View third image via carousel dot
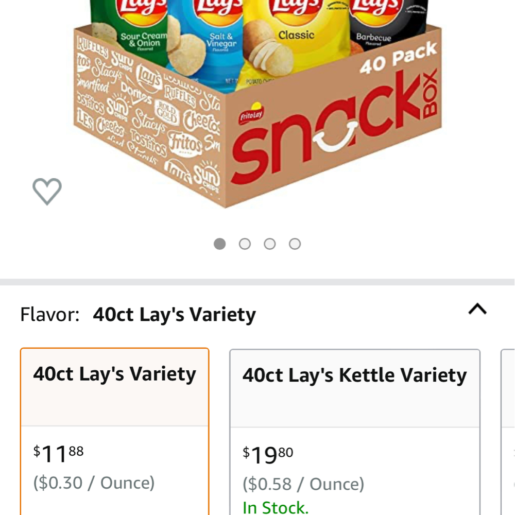The width and height of the screenshot is (515, 515). click(x=269, y=244)
